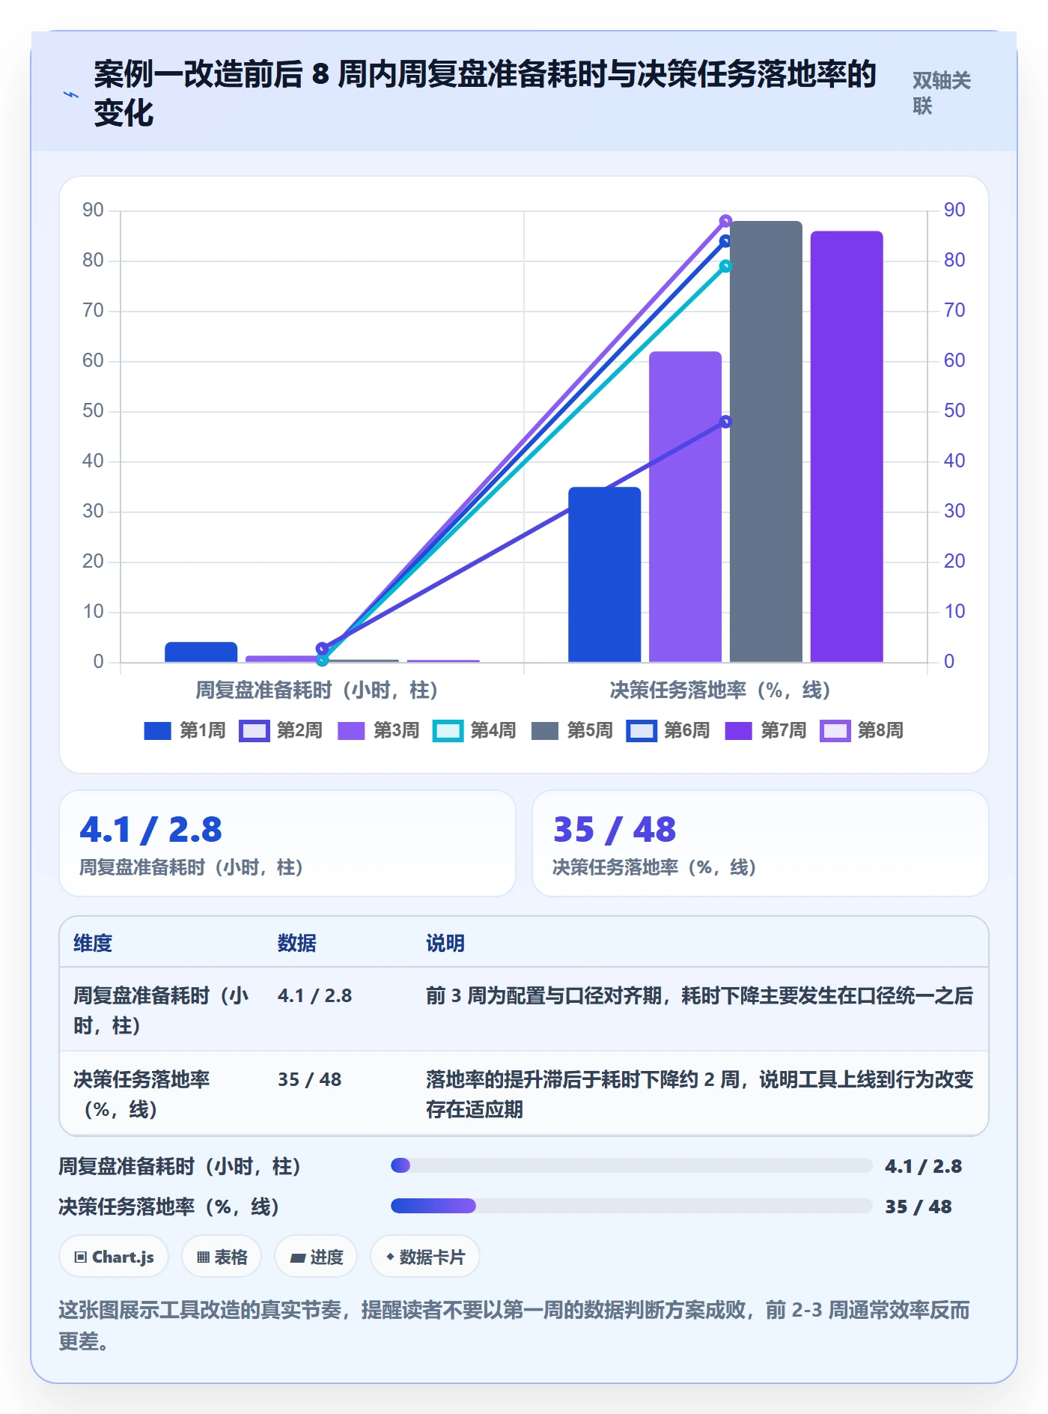Click the 说明 column header
The image size is (1048, 1414).
pyautogui.click(x=445, y=943)
